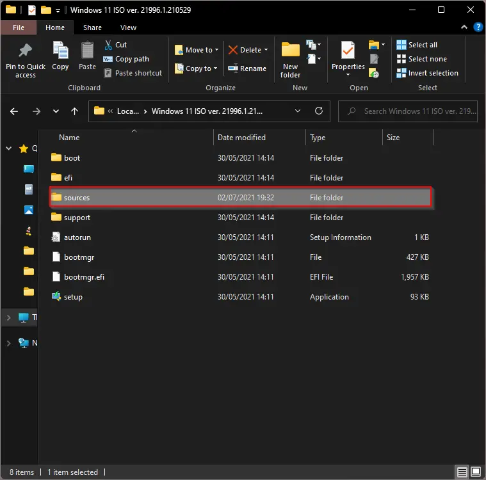Expand the This PC tree node

(9, 317)
